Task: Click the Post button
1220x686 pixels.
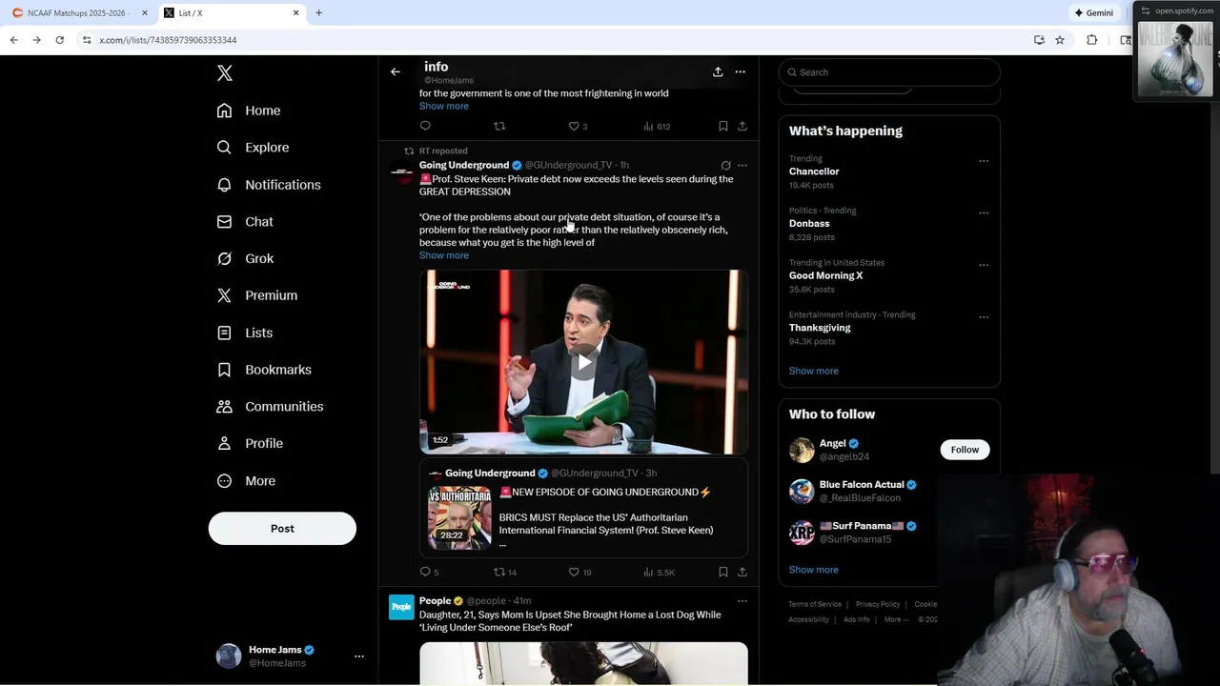Action: tap(282, 529)
